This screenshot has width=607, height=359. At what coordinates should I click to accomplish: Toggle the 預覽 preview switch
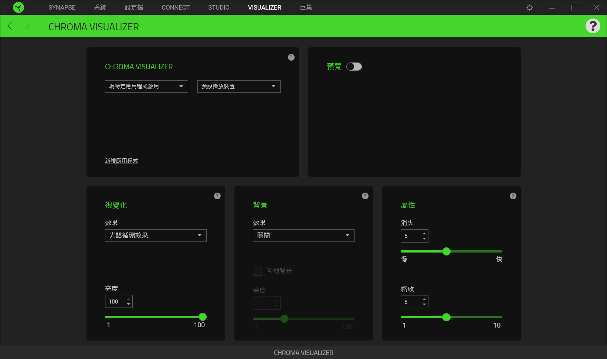[354, 67]
